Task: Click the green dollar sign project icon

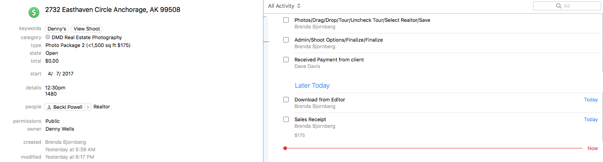Action: pos(34,12)
